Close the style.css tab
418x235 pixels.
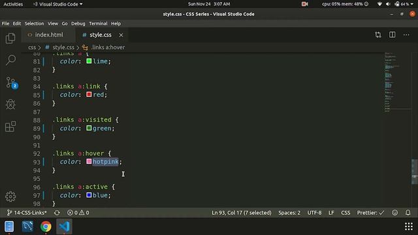tap(121, 35)
